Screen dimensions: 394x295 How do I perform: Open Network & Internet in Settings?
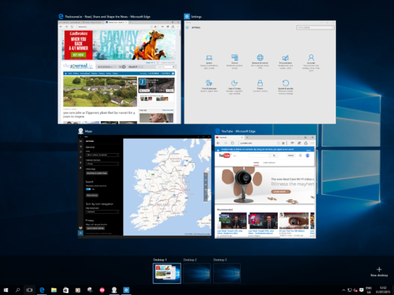[x=260, y=62]
